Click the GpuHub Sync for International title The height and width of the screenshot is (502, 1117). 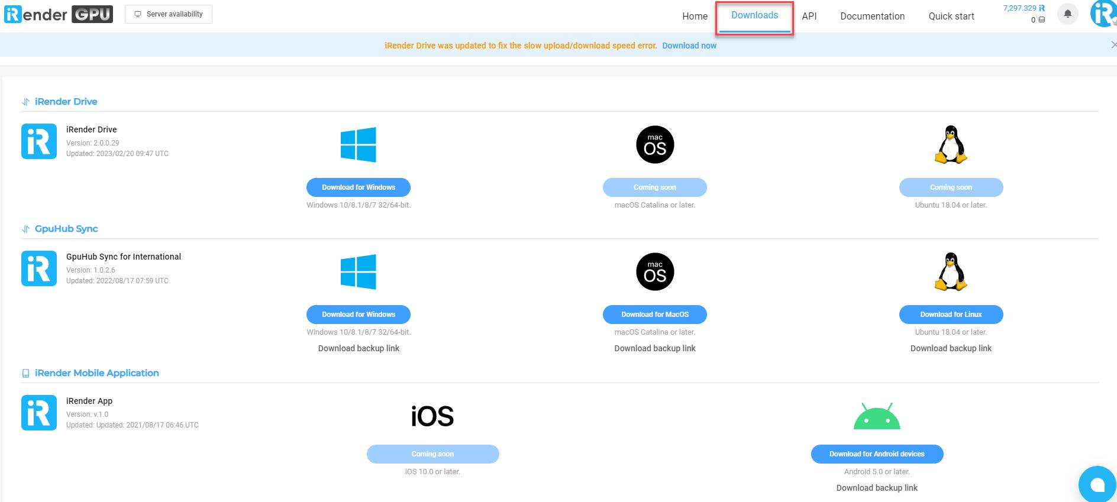[x=124, y=257]
